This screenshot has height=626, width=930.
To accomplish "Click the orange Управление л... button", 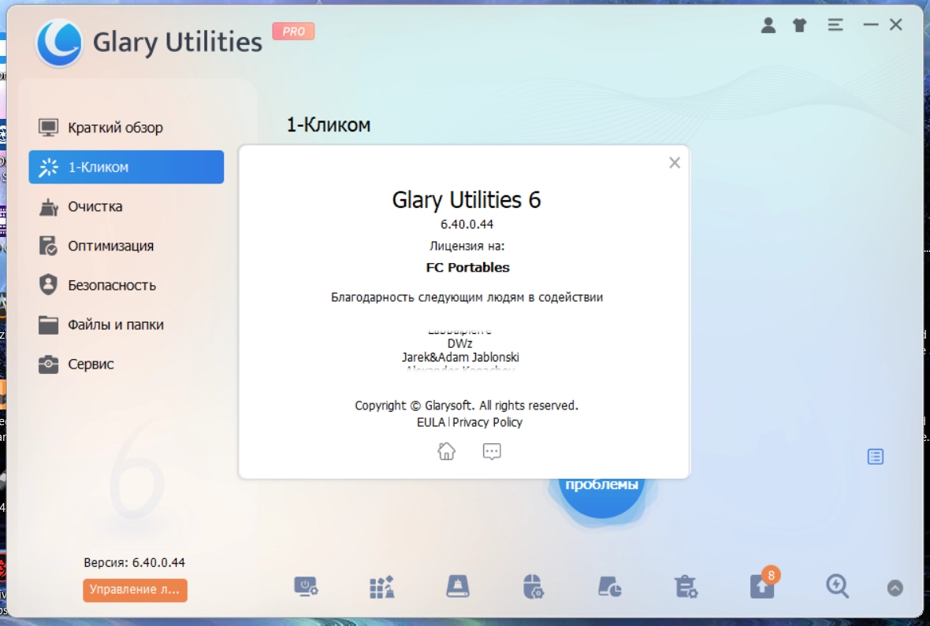I will tap(135, 590).
